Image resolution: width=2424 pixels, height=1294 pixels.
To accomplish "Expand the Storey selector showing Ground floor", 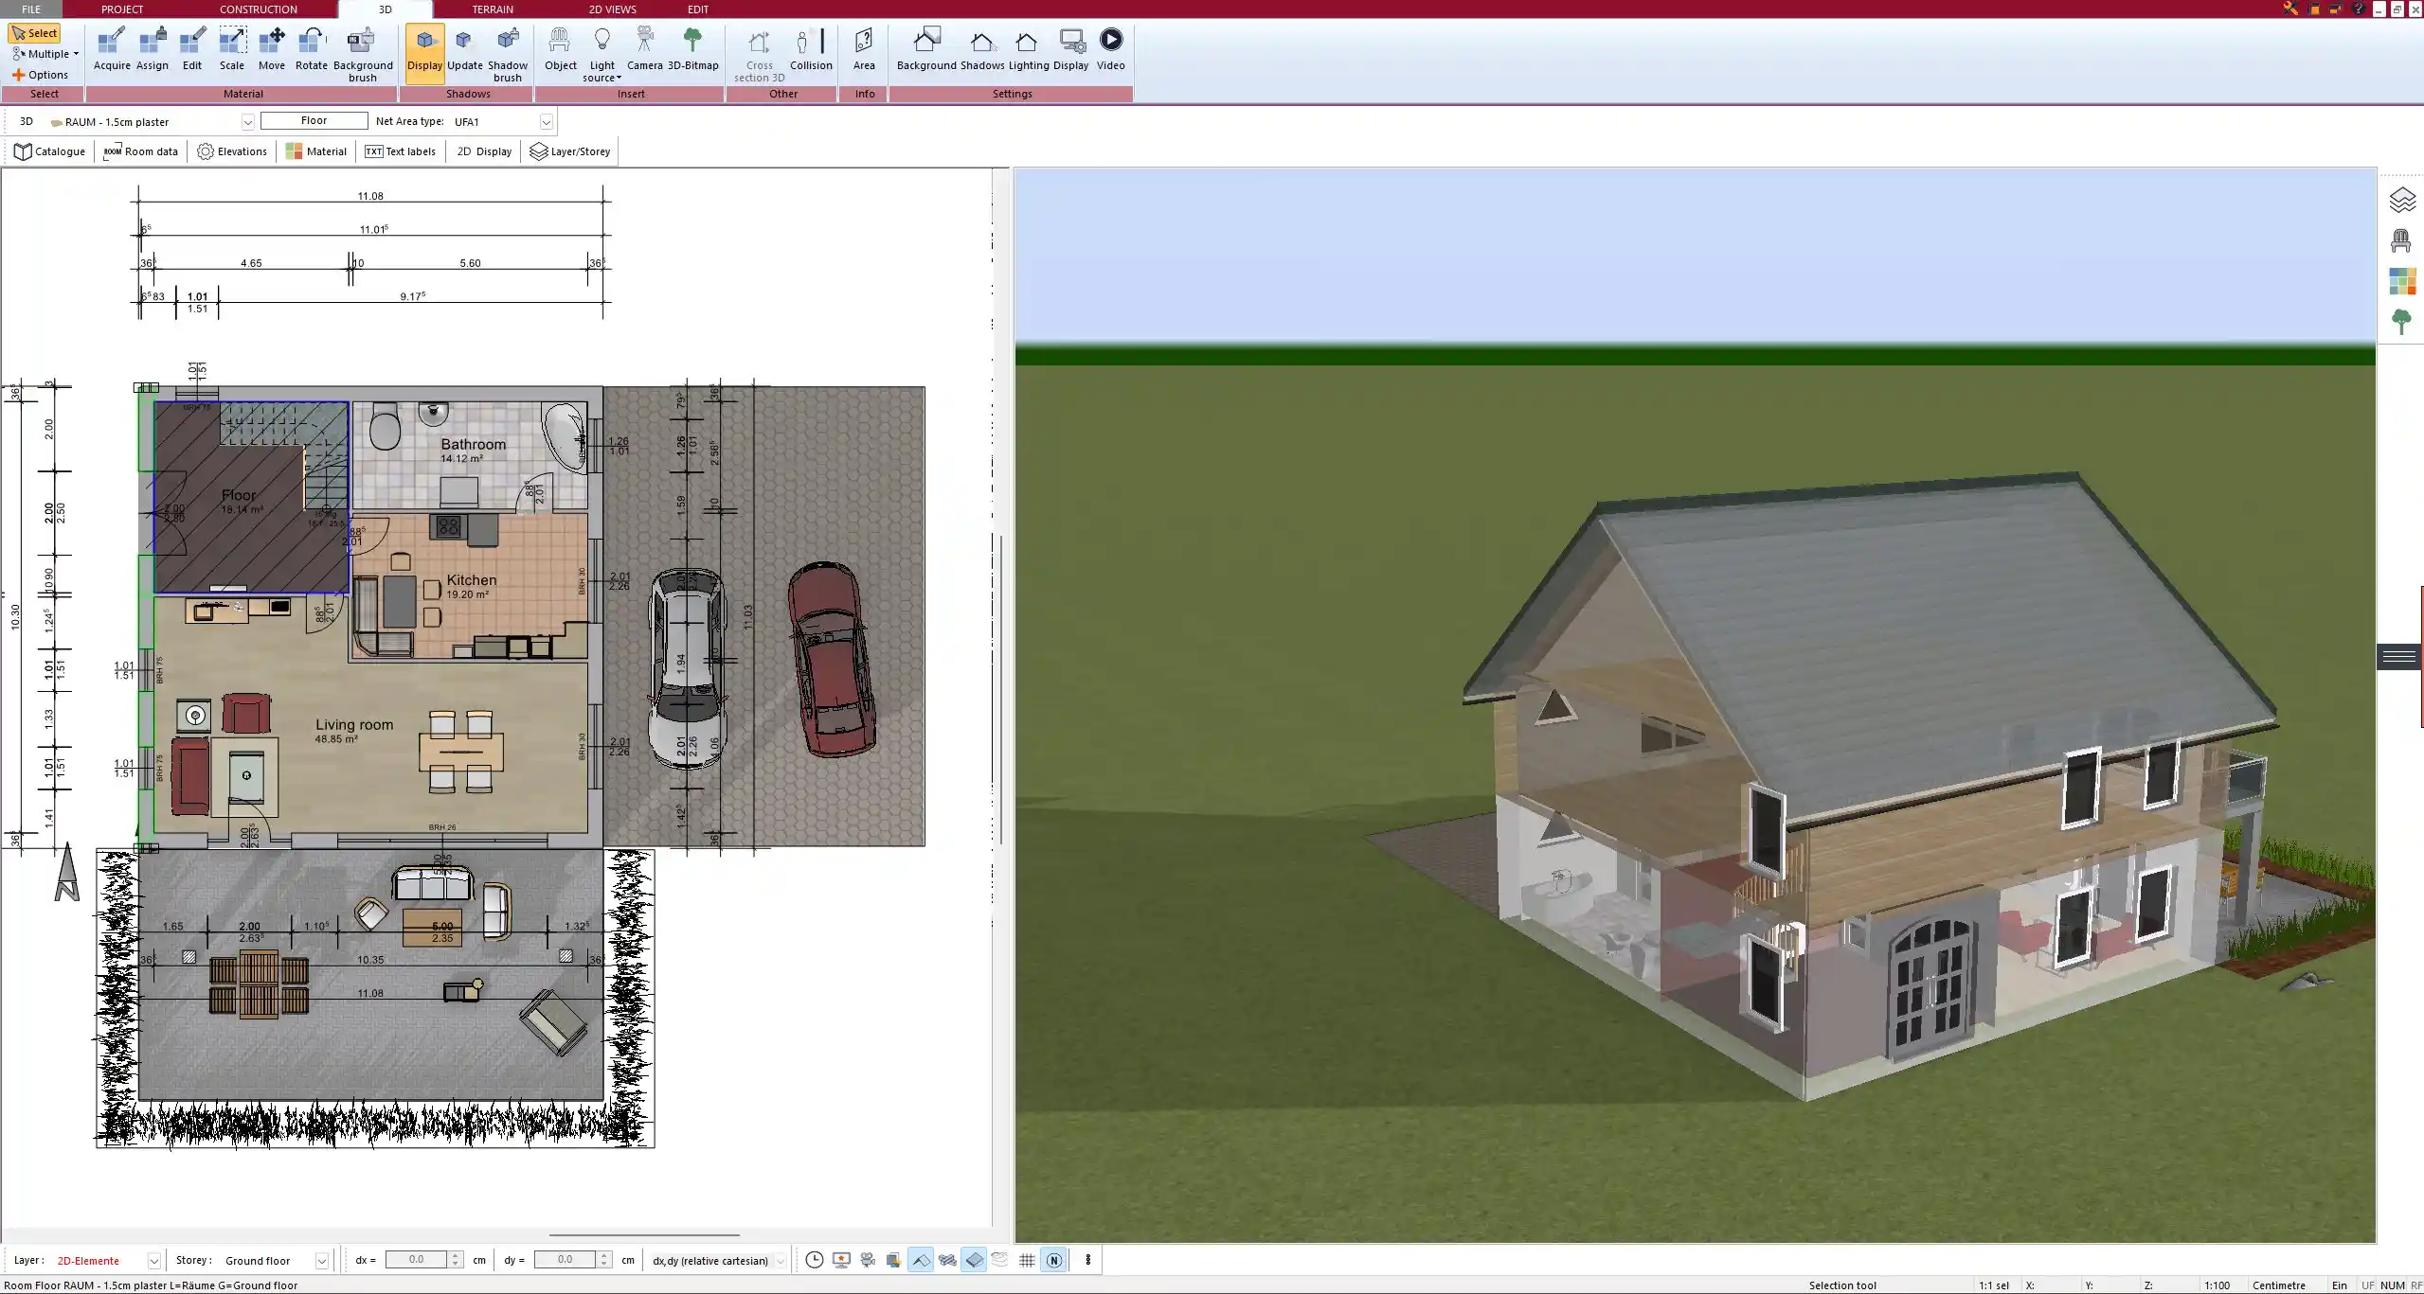I will click(323, 1260).
